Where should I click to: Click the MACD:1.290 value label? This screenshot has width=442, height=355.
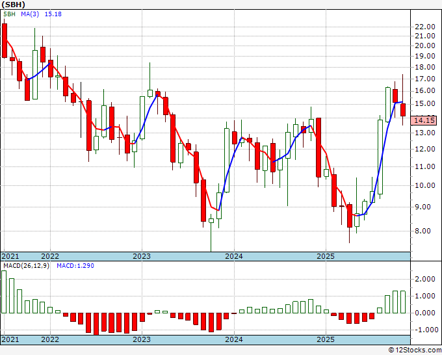point(75,266)
